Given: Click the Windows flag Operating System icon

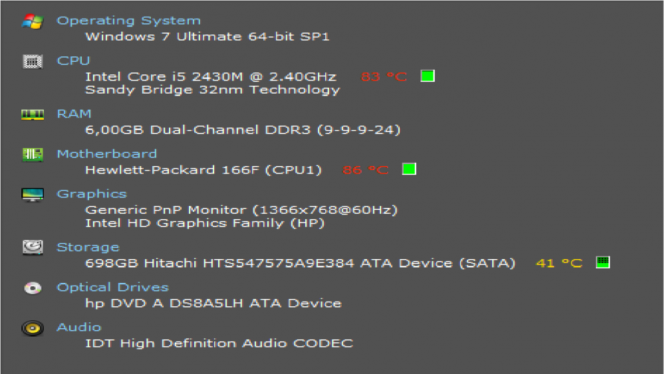Looking at the screenshot, I should click(x=33, y=22).
